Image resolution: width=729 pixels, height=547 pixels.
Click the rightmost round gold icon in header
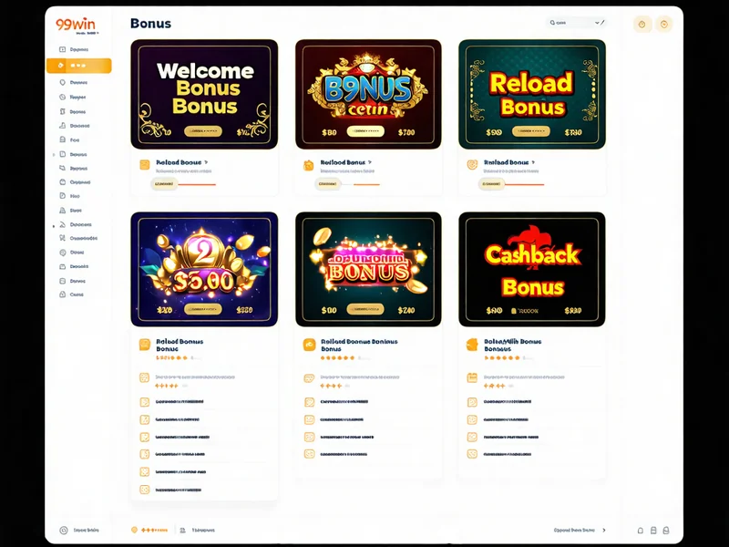pos(664,25)
